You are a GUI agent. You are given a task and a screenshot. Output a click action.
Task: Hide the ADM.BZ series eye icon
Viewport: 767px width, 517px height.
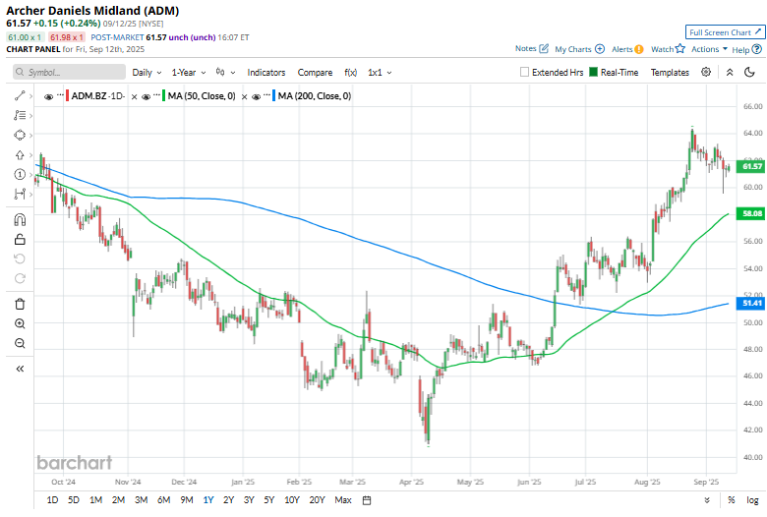pyautogui.click(x=48, y=96)
